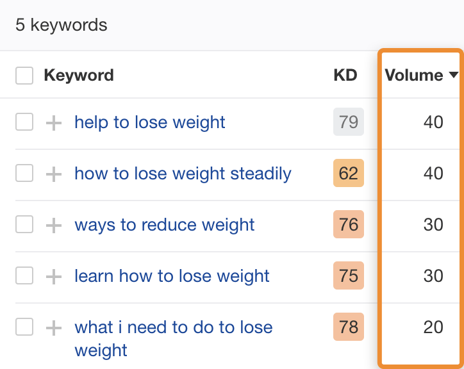Click the KD column header

(345, 76)
